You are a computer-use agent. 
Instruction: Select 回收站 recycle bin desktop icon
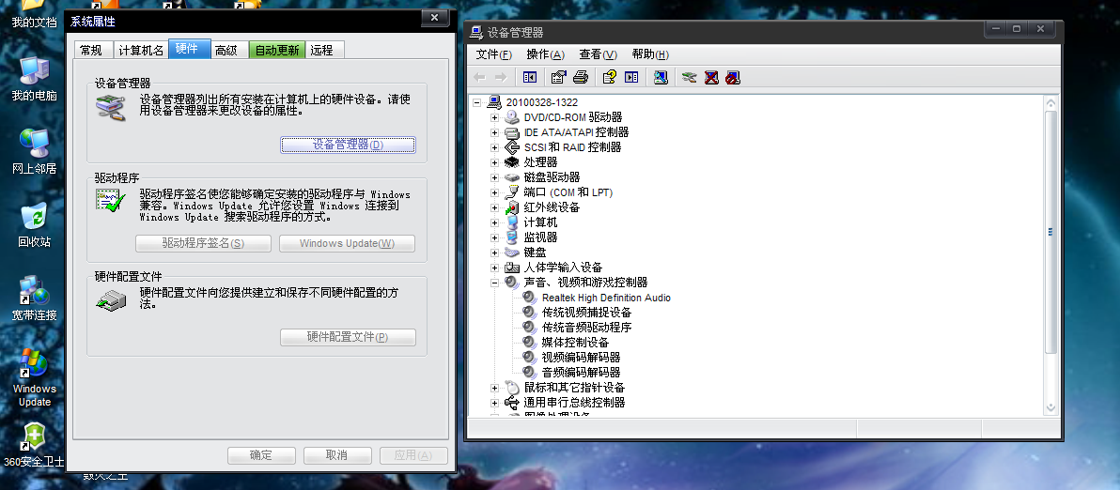[34, 224]
